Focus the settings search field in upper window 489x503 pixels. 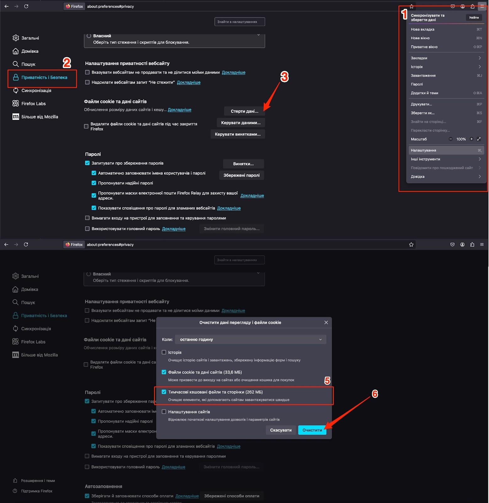coord(240,22)
